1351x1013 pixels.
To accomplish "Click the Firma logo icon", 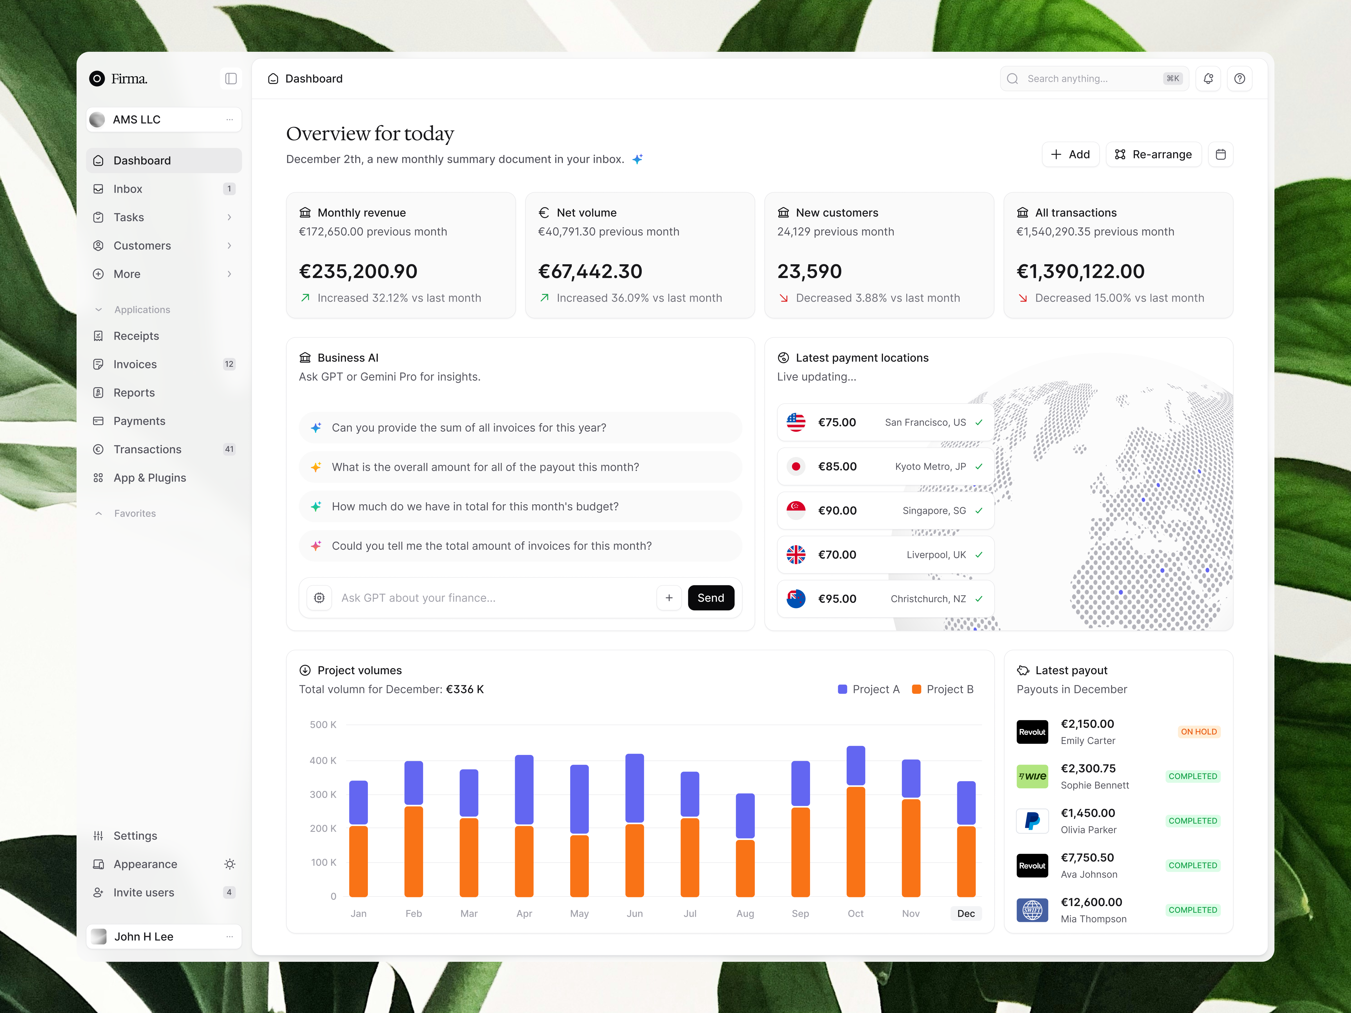I will (x=97, y=79).
